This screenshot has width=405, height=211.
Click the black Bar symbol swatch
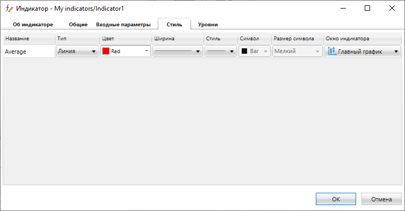pos(244,51)
